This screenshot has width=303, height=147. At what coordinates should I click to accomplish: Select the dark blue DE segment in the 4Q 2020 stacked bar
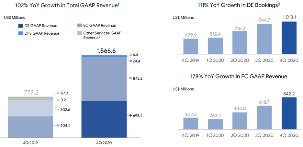104,119
